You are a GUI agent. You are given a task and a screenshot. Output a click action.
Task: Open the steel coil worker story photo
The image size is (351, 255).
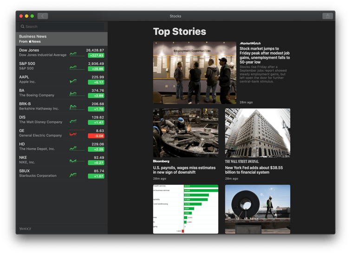click(258, 209)
